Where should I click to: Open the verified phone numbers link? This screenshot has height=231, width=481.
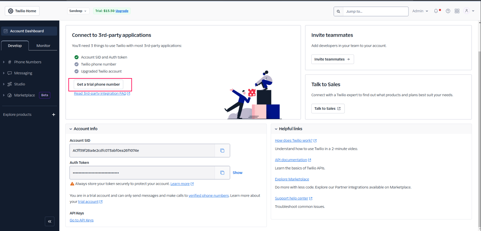tap(209, 195)
